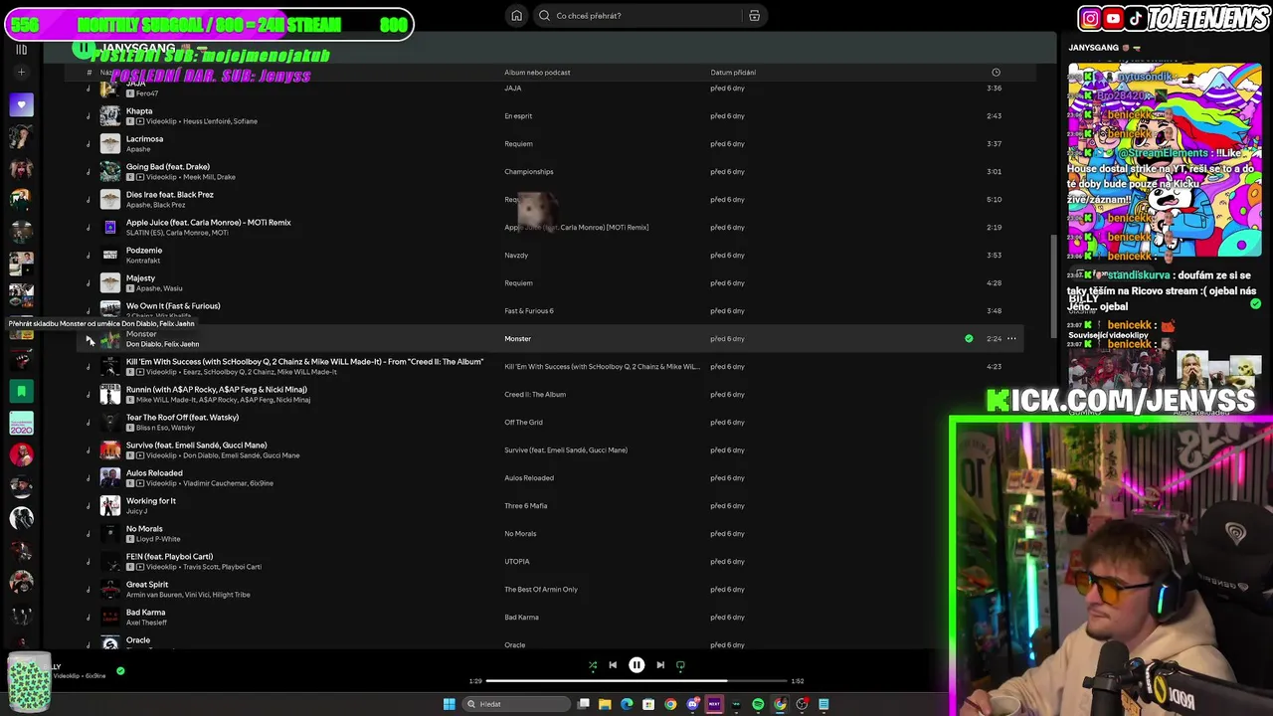This screenshot has width=1273, height=716.
Task: Open the Liked Songs heart tile
Action: click(21, 104)
